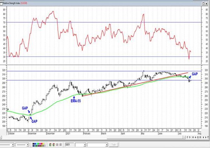Toggle the Relative Strength Index checkbox
210x148 pixels.
[x=1, y=3]
